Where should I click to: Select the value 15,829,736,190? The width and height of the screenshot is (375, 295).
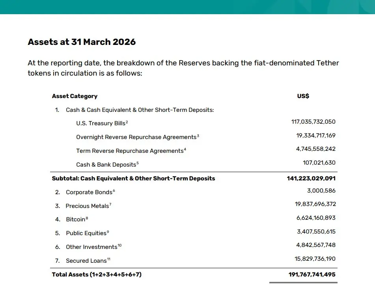coord(315,259)
